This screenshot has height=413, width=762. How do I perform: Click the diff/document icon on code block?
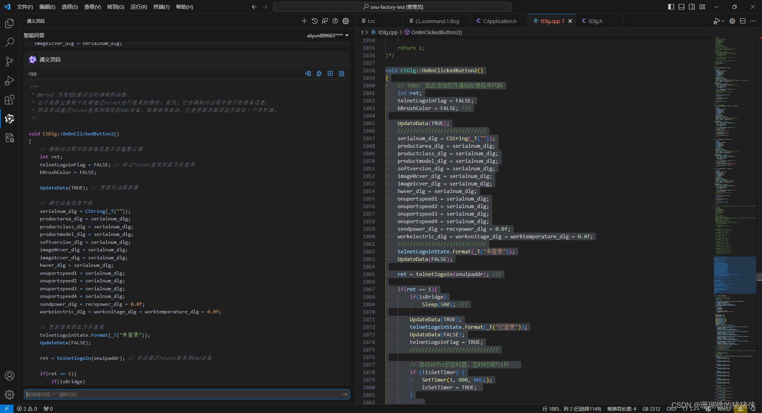(341, 73)
